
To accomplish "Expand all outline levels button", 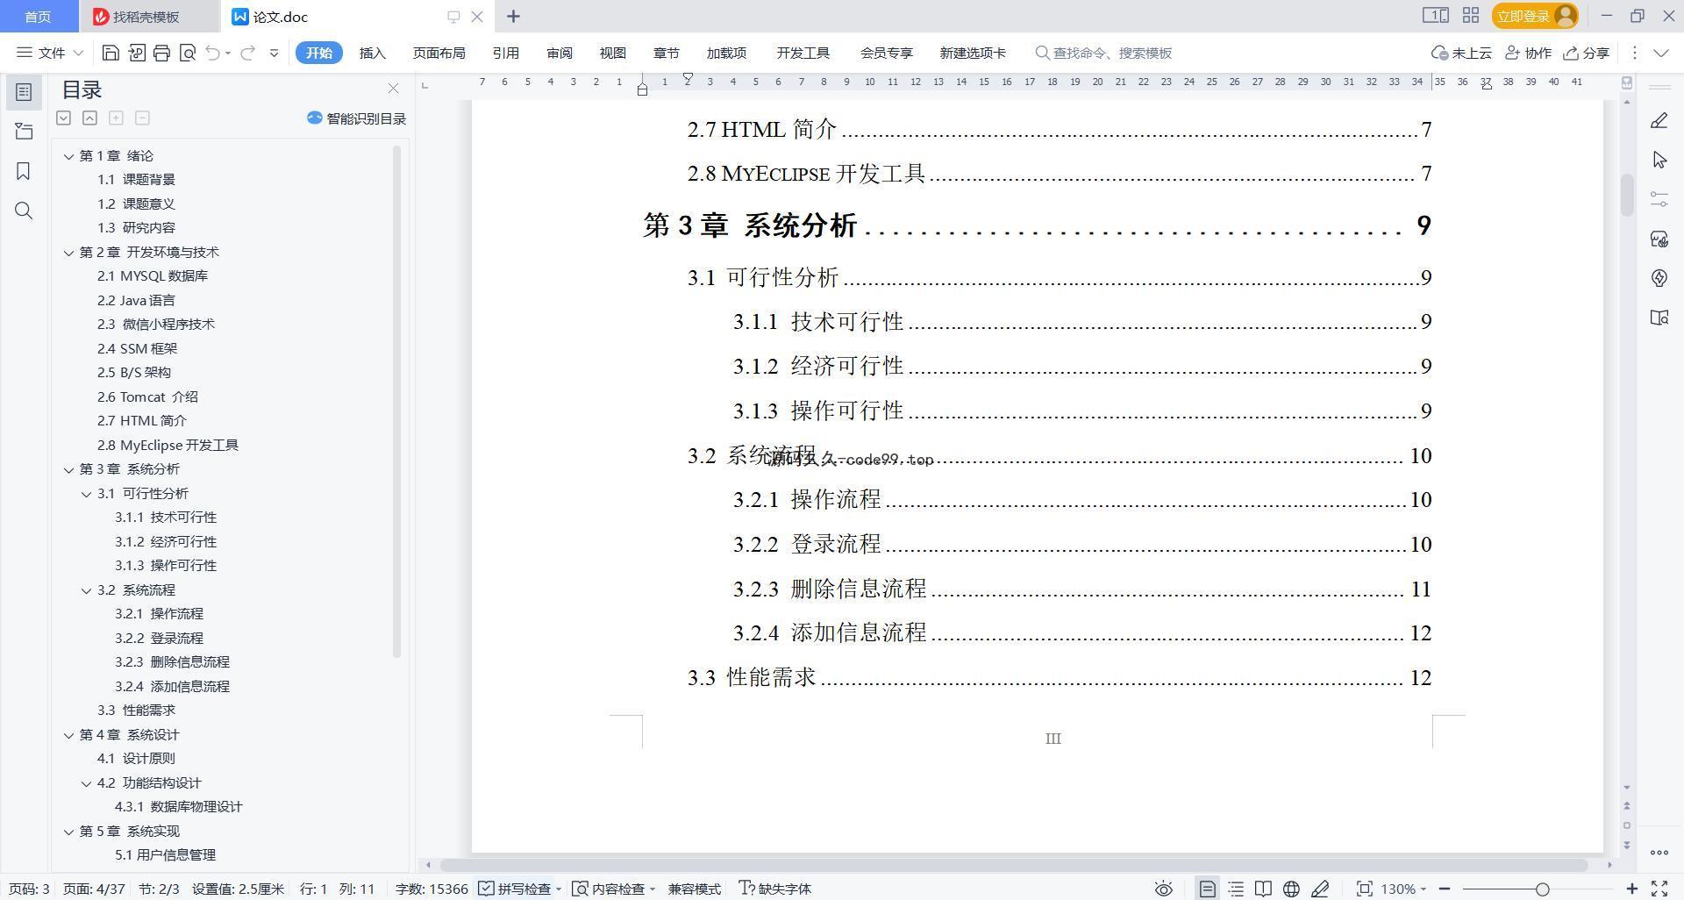I will pyautogui.click(x=63, y=118).
